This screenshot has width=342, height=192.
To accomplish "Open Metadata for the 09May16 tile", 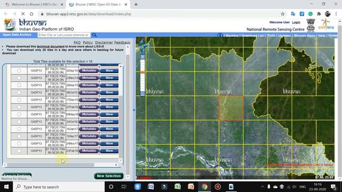I will coord(89,114).
